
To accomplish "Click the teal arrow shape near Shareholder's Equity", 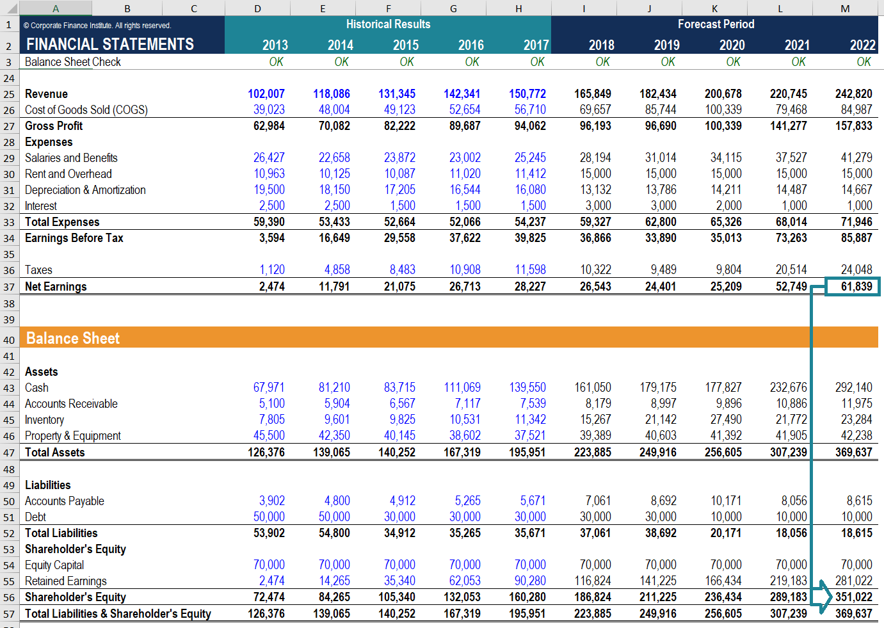I will click(821, 597).
